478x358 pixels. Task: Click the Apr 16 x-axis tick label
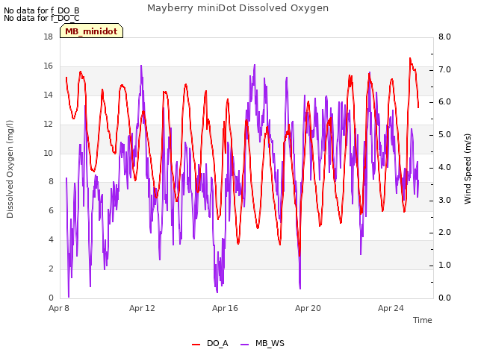[x=225, y=308]
